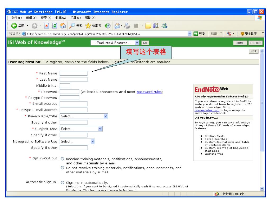The image size is (271, 203).
Task: Open the isiknowledge.com link
Action: 207,110
